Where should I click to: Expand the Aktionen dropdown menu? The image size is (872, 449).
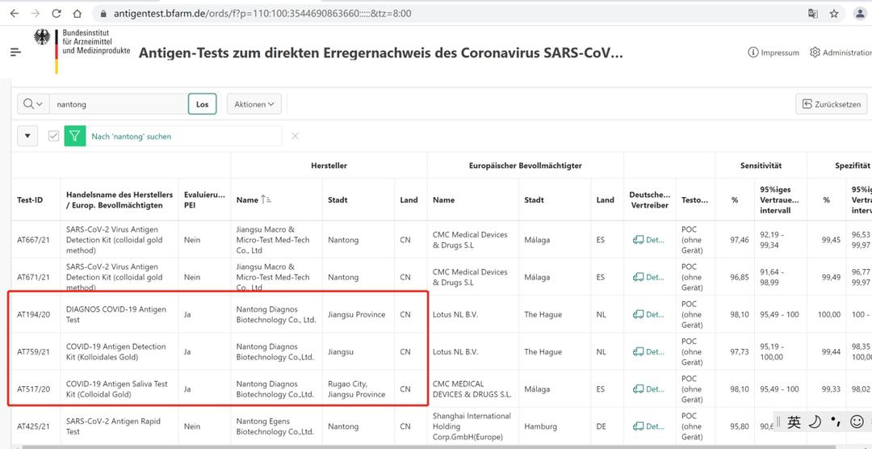coord(254,104)
